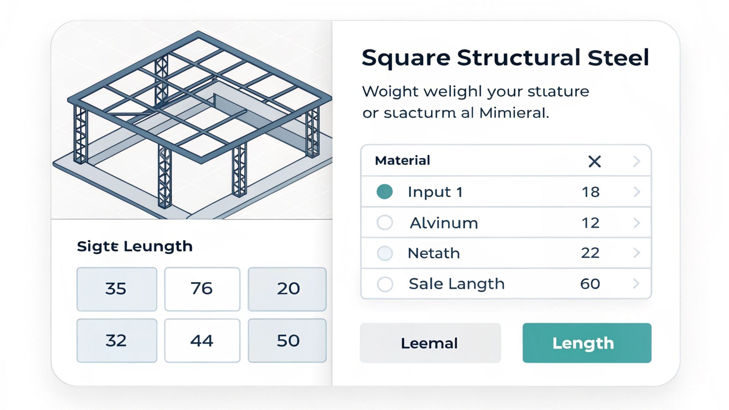Image resolution: width=729 pixels, height=410 pixels.
Task: Select the Sale Langth radio button
Action: coord(385,284)
